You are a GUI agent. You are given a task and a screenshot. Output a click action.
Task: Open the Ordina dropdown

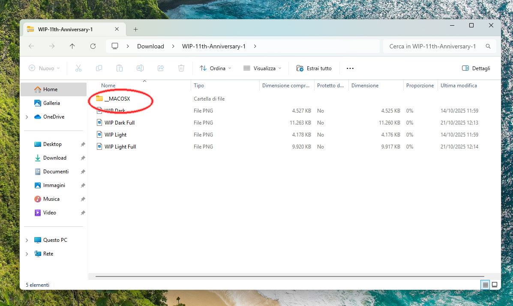[x=216, y=68]
